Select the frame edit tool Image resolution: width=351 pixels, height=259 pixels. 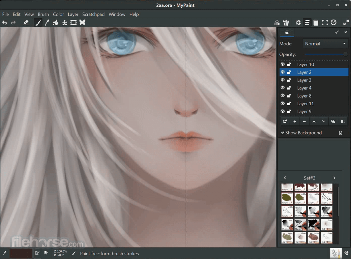pyautogui.click(x=74, y=23)
